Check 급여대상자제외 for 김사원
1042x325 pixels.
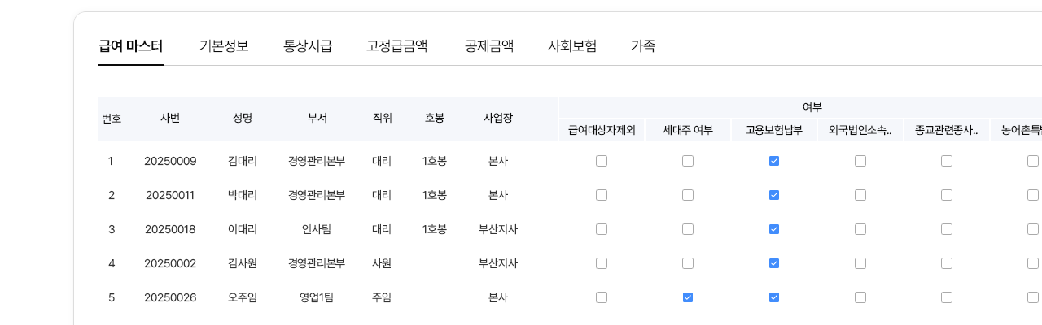602,263
